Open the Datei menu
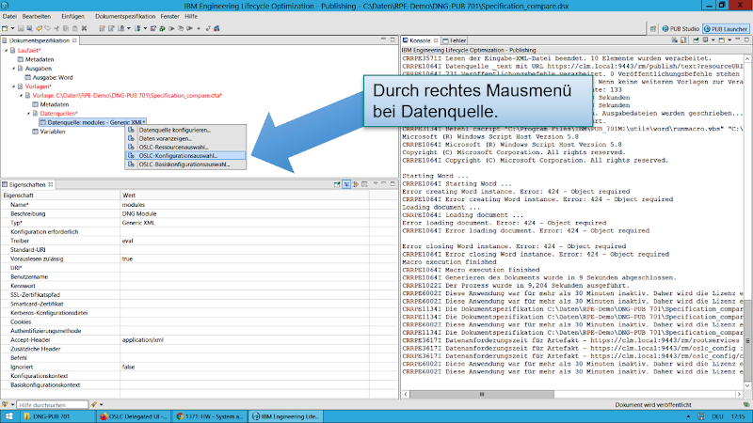Screen dimensions: 753x423 (x=9, y=16)
